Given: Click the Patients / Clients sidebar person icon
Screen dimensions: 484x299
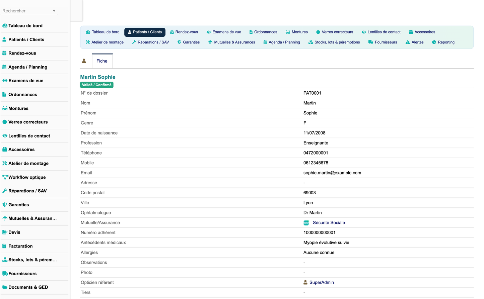Looking at the screenshot, I should coord(5,39).
